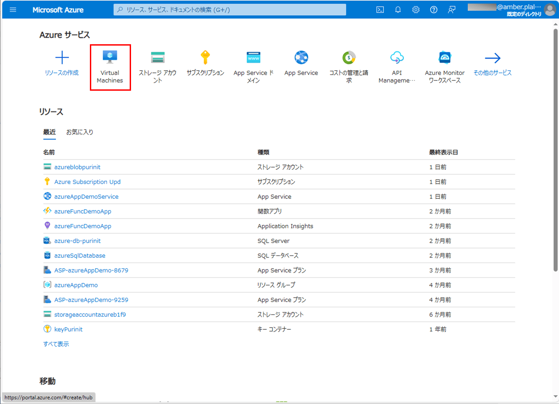This screenshot has height=404, width=559.
Task: Open the App Service ドメイン service icon
Action: pyautogui.click(x=254, y=58)
